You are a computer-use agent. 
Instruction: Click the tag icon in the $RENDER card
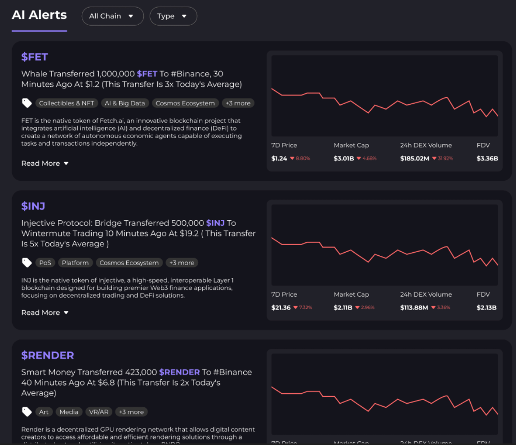tap(27, 412)
